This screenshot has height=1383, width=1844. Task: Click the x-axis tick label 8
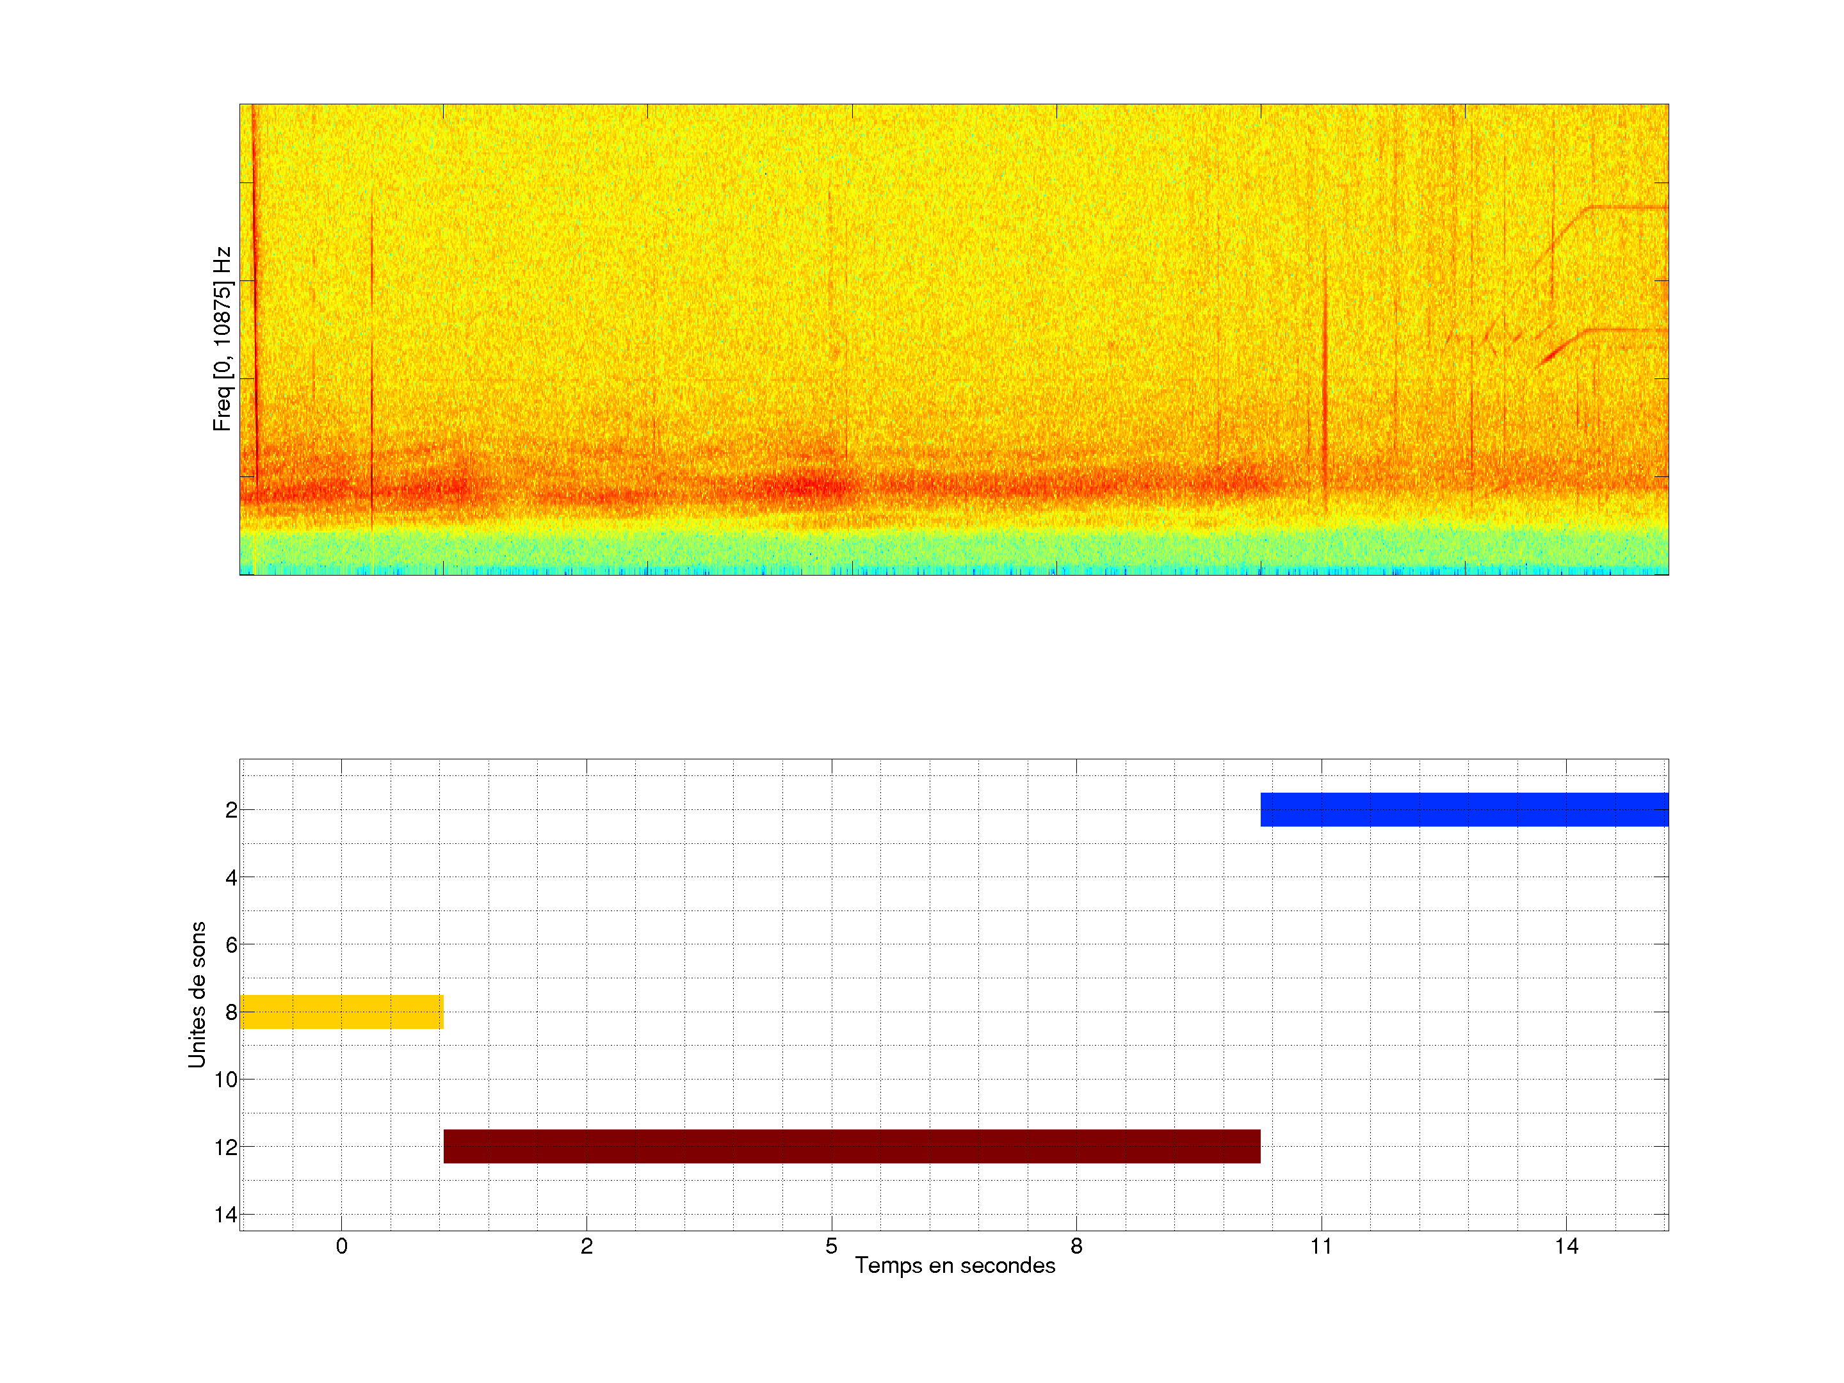tap(1076, 1246)
